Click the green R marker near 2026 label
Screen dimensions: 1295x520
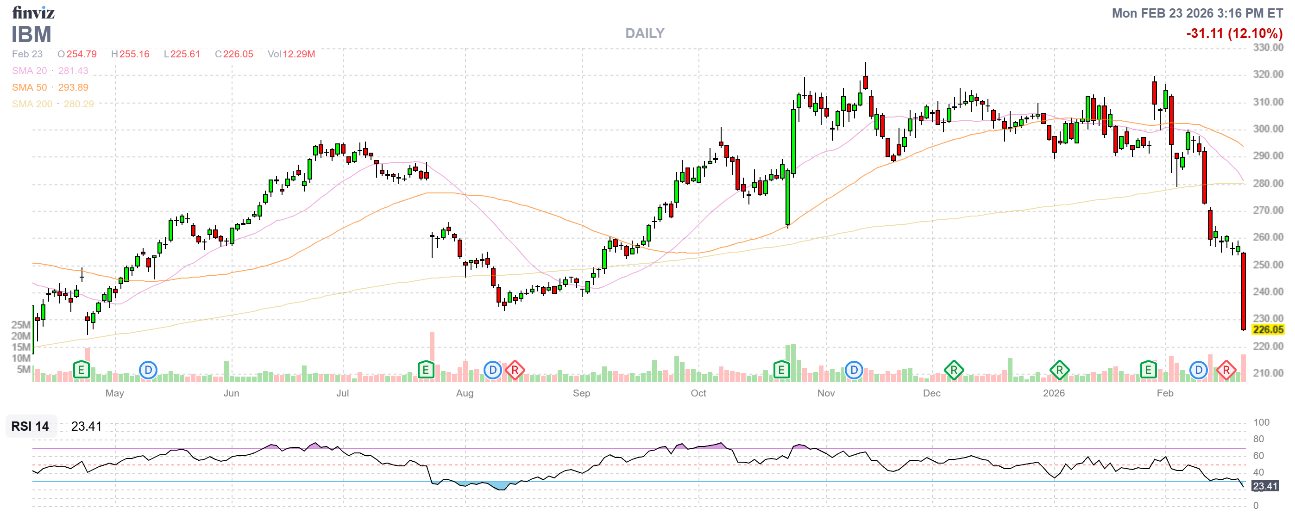coord(1059,371)
